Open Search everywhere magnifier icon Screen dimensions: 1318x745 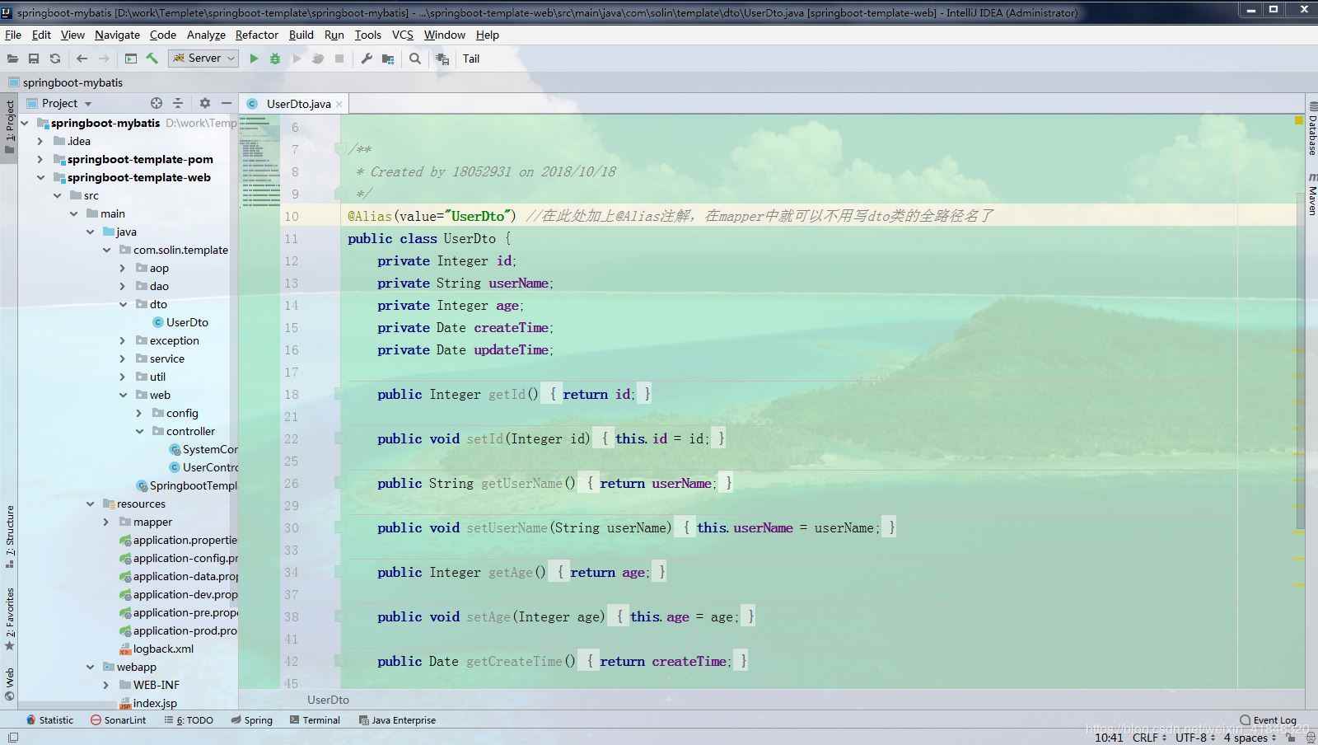414,59
